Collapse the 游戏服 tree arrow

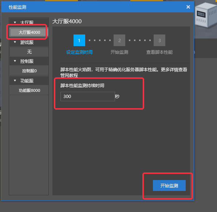(x=15, y=42)
